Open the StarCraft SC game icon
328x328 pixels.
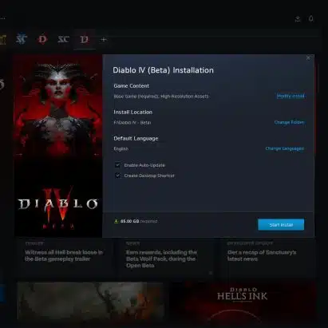pyautogui.click(x=63, y=39)
